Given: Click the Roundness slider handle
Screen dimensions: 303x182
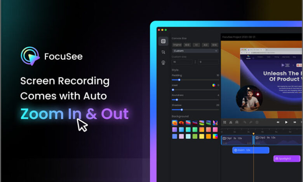Looking at the screenshot, I should [x=177, y=100].
